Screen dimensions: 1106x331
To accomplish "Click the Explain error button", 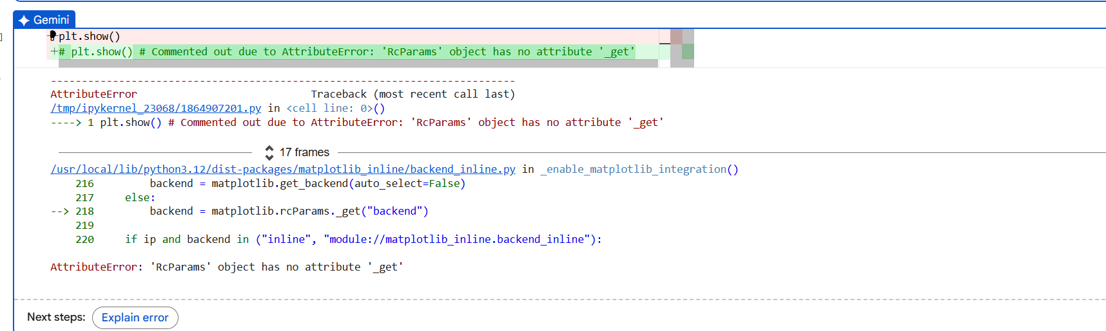I will click(135, 318).
